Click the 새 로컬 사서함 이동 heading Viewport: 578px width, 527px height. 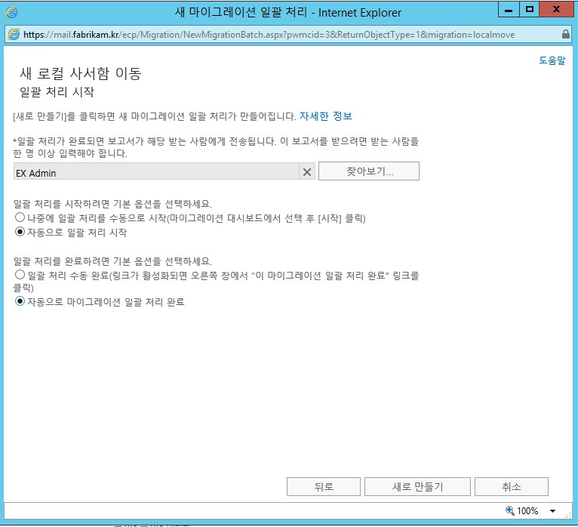point(80,73)
